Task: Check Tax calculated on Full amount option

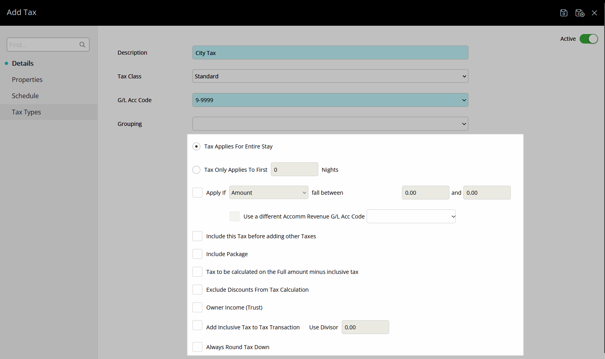Action: [197, 272]
